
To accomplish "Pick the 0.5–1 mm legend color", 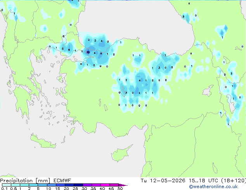I will click(x=16, y=185).
